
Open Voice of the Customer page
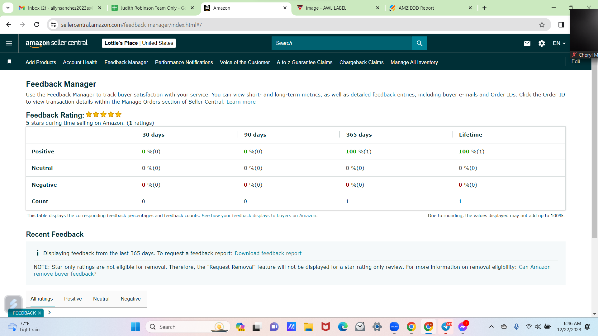(x=245, y=62)
